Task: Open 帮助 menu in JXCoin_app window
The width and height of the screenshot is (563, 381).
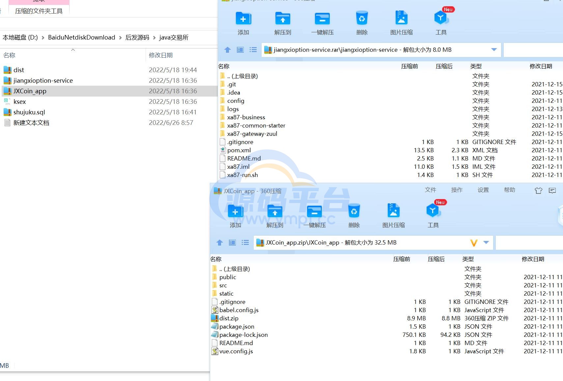Action: (x=509, y=190)
